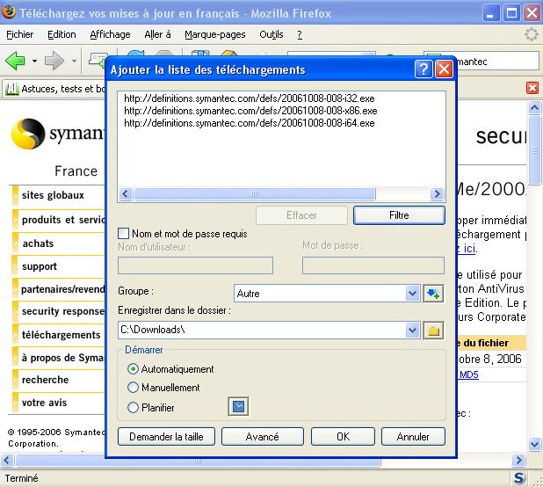Click the Nom d'utilisateur input field

[195, 265]
